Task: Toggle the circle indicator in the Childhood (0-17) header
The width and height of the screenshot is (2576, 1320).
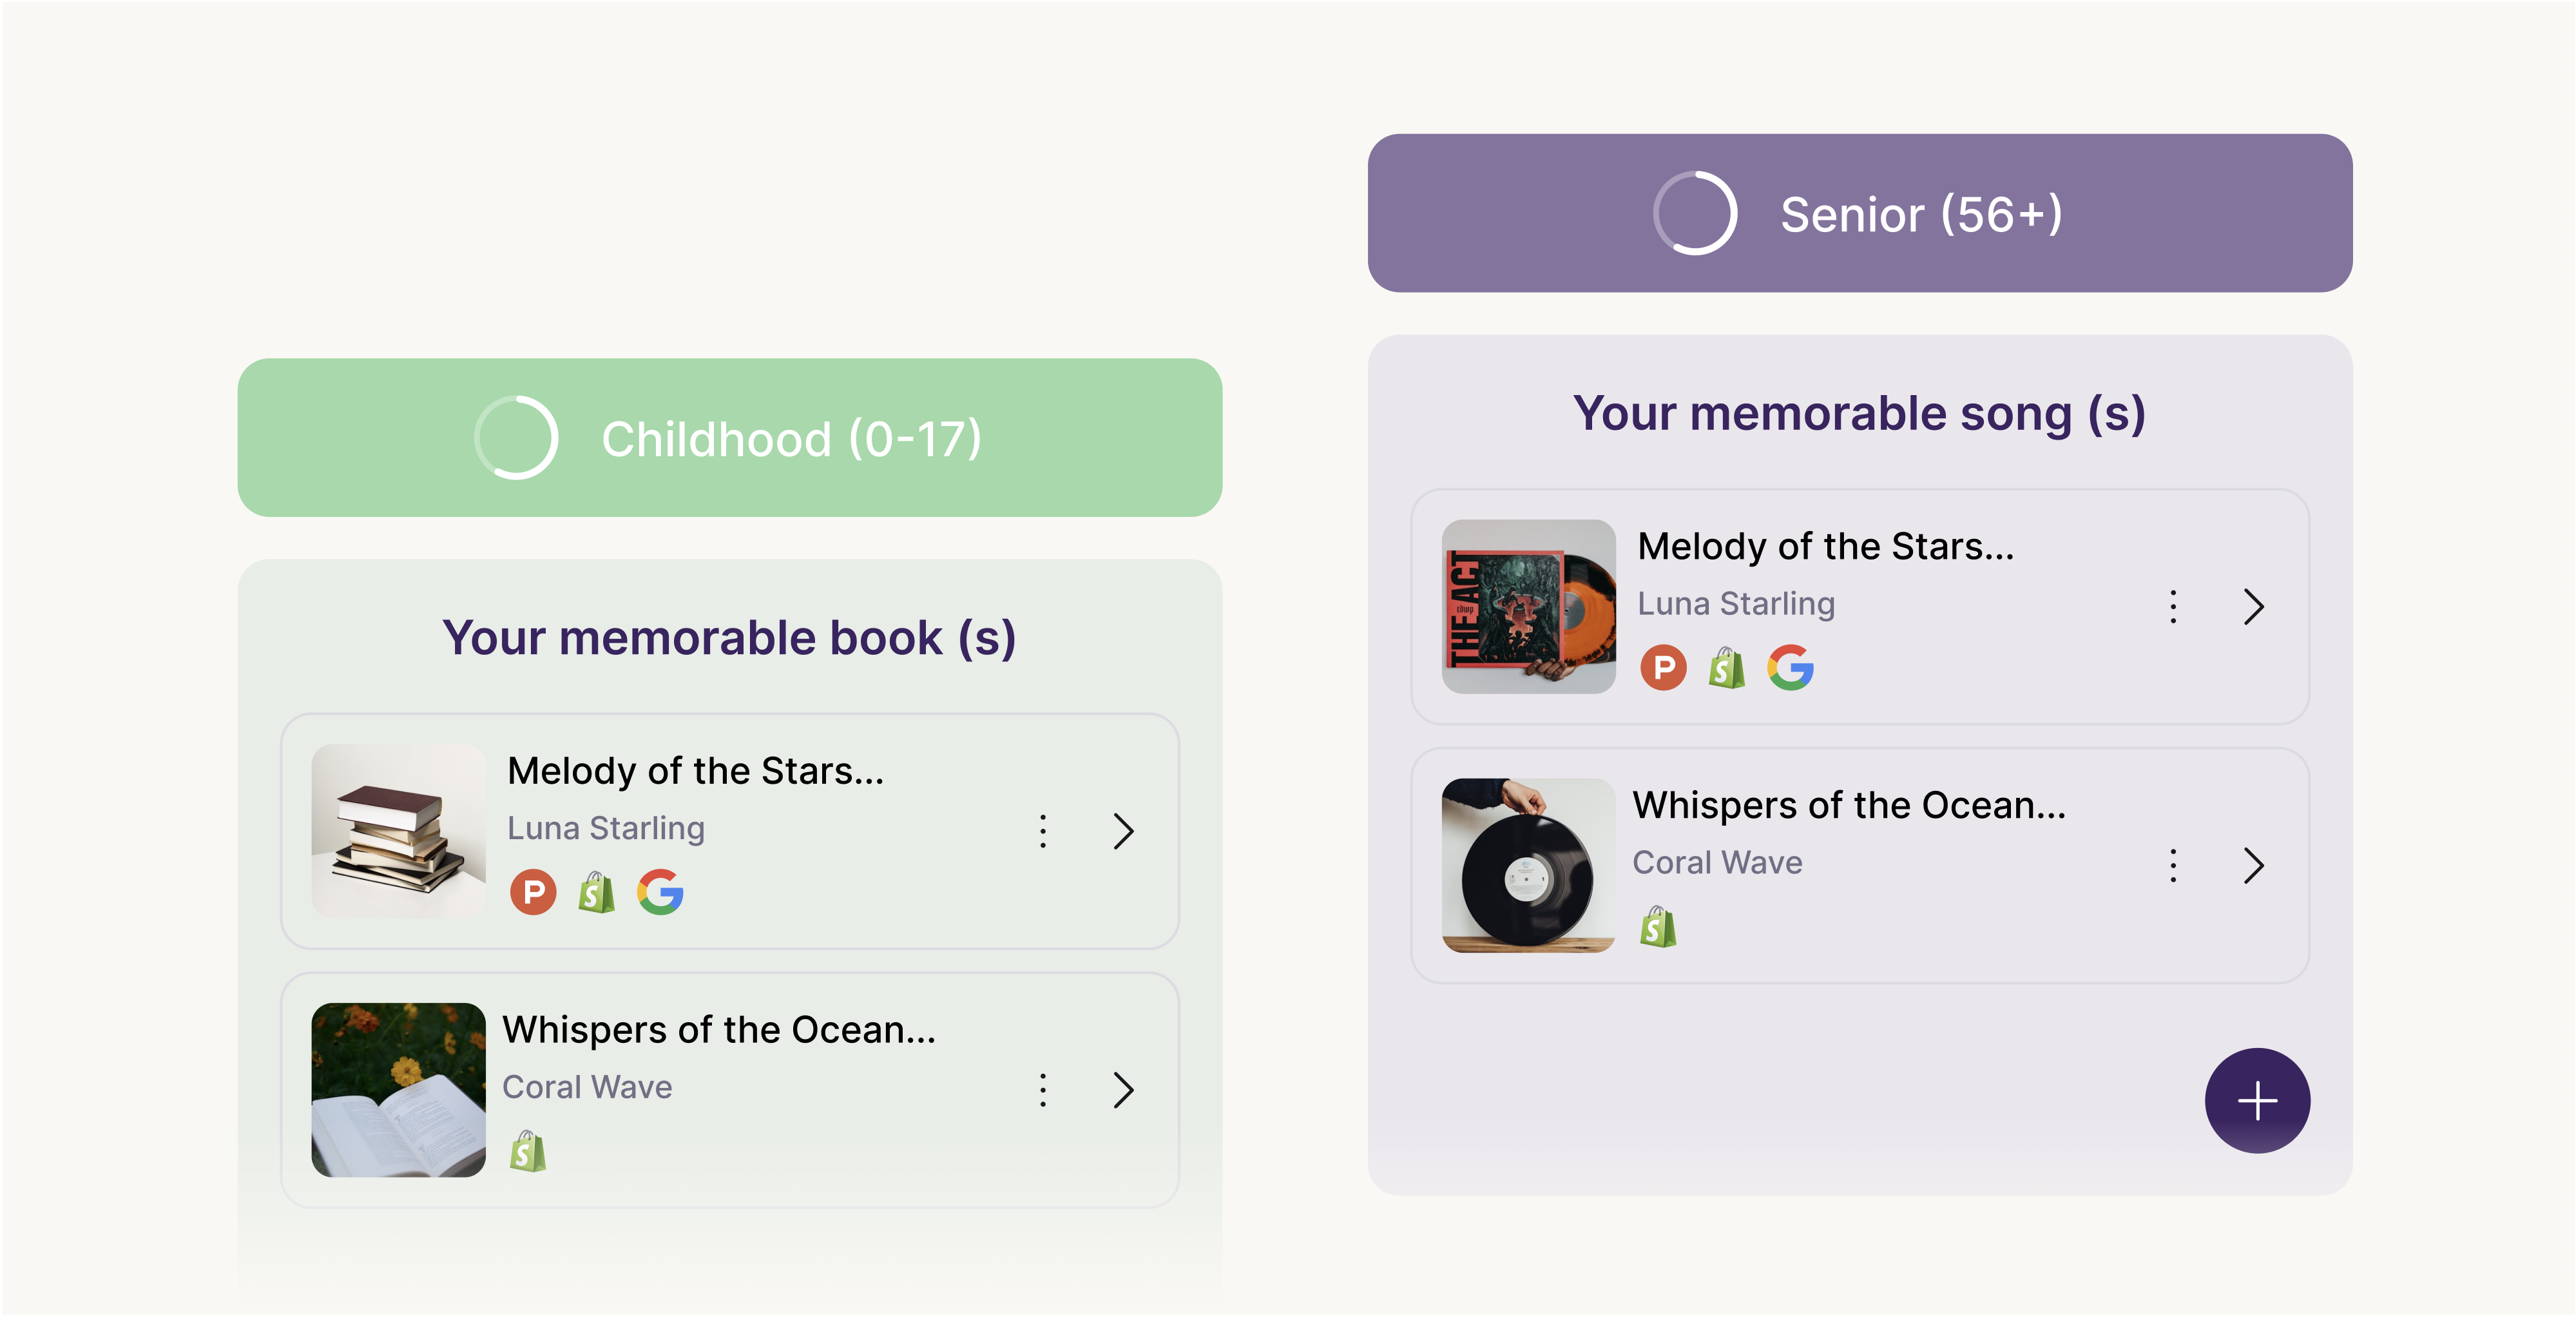Action: point(516,438)
